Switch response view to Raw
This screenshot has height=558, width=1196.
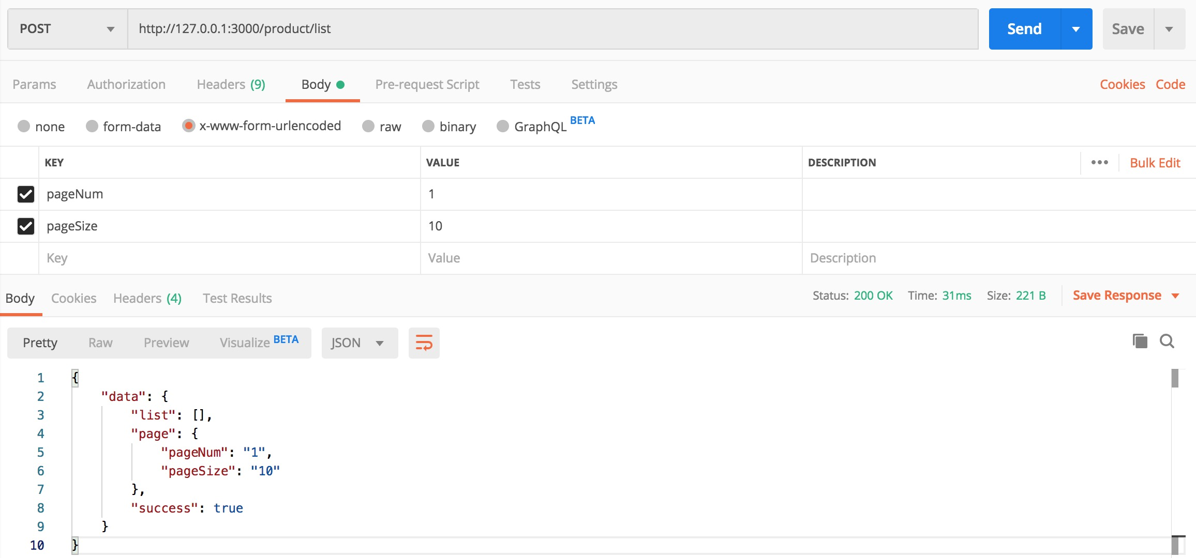click(100, 343)
